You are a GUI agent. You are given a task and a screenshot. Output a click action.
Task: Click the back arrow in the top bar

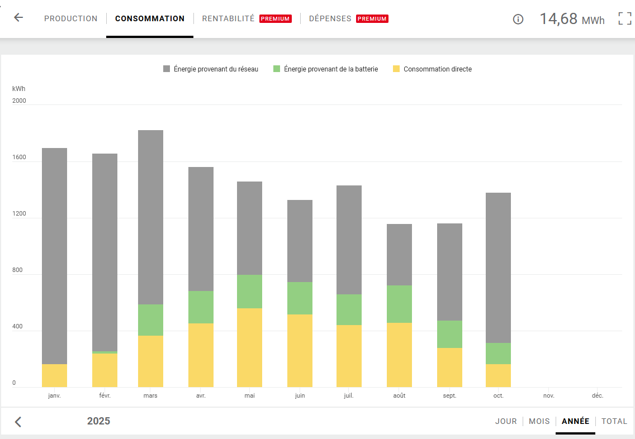click(18, 18)
